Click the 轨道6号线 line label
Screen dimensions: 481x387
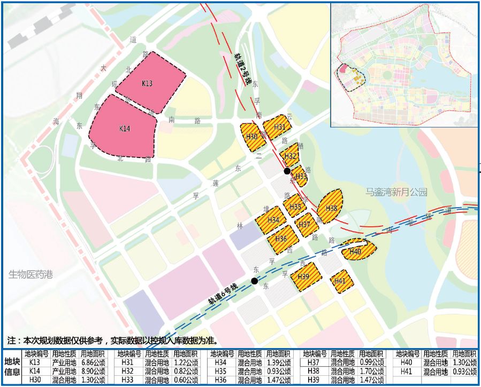pyautogui.click(x=223, y=294)
